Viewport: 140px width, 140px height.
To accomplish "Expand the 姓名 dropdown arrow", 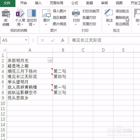I will pos(138,25).
